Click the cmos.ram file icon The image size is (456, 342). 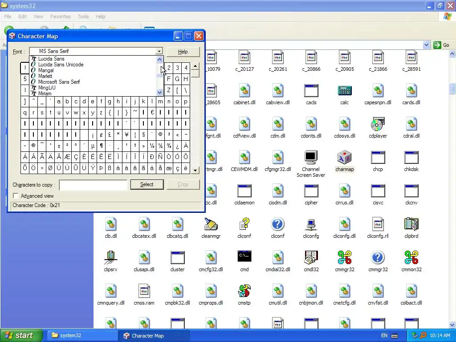pos(144,291)
